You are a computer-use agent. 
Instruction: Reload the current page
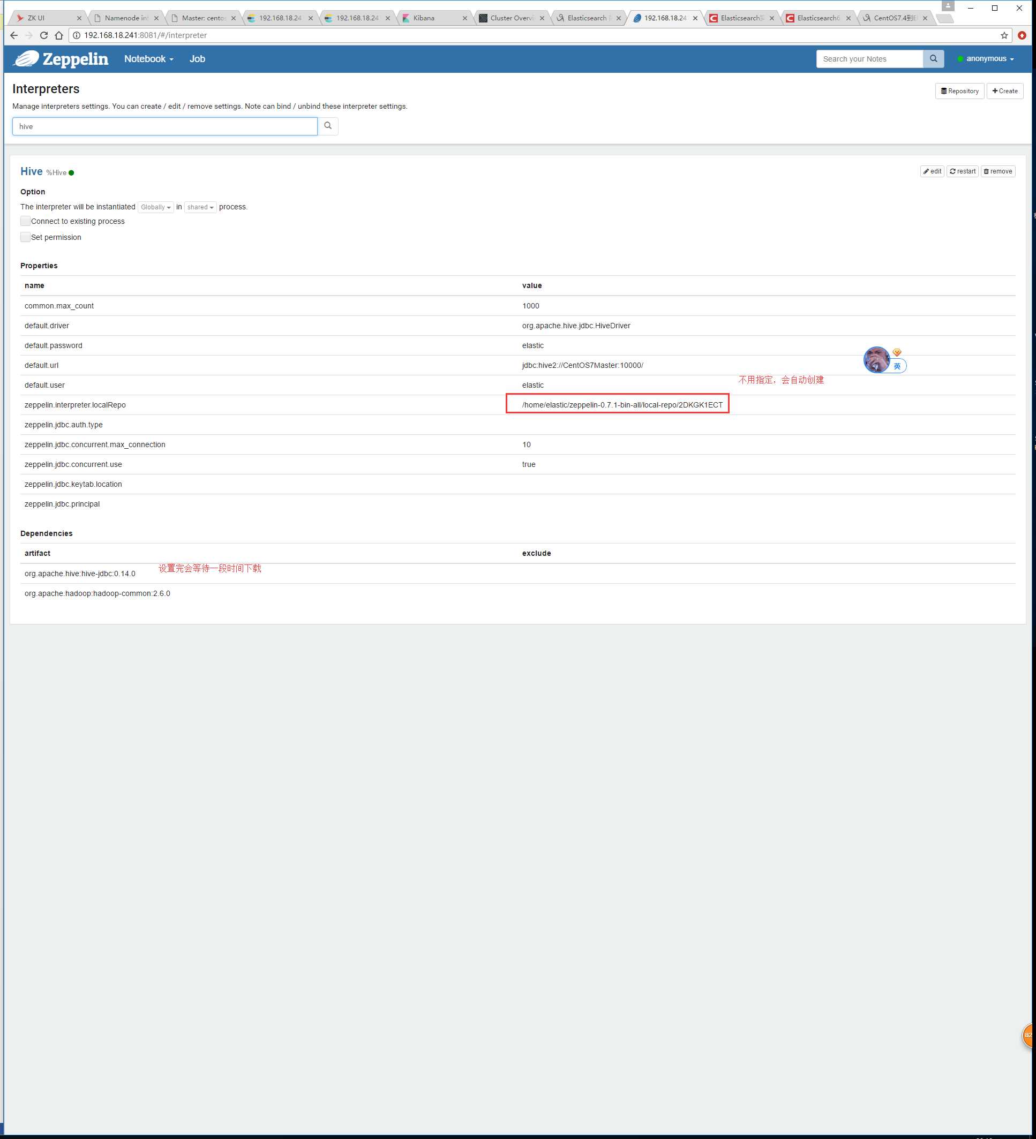[x=43, y=35]
